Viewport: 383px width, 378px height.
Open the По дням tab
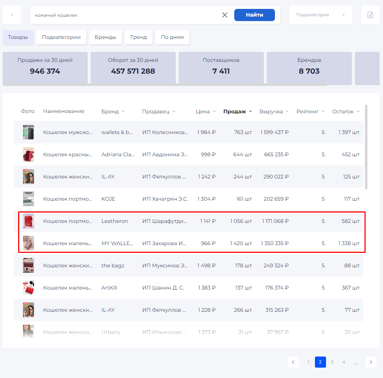click(x=172, y=37)
